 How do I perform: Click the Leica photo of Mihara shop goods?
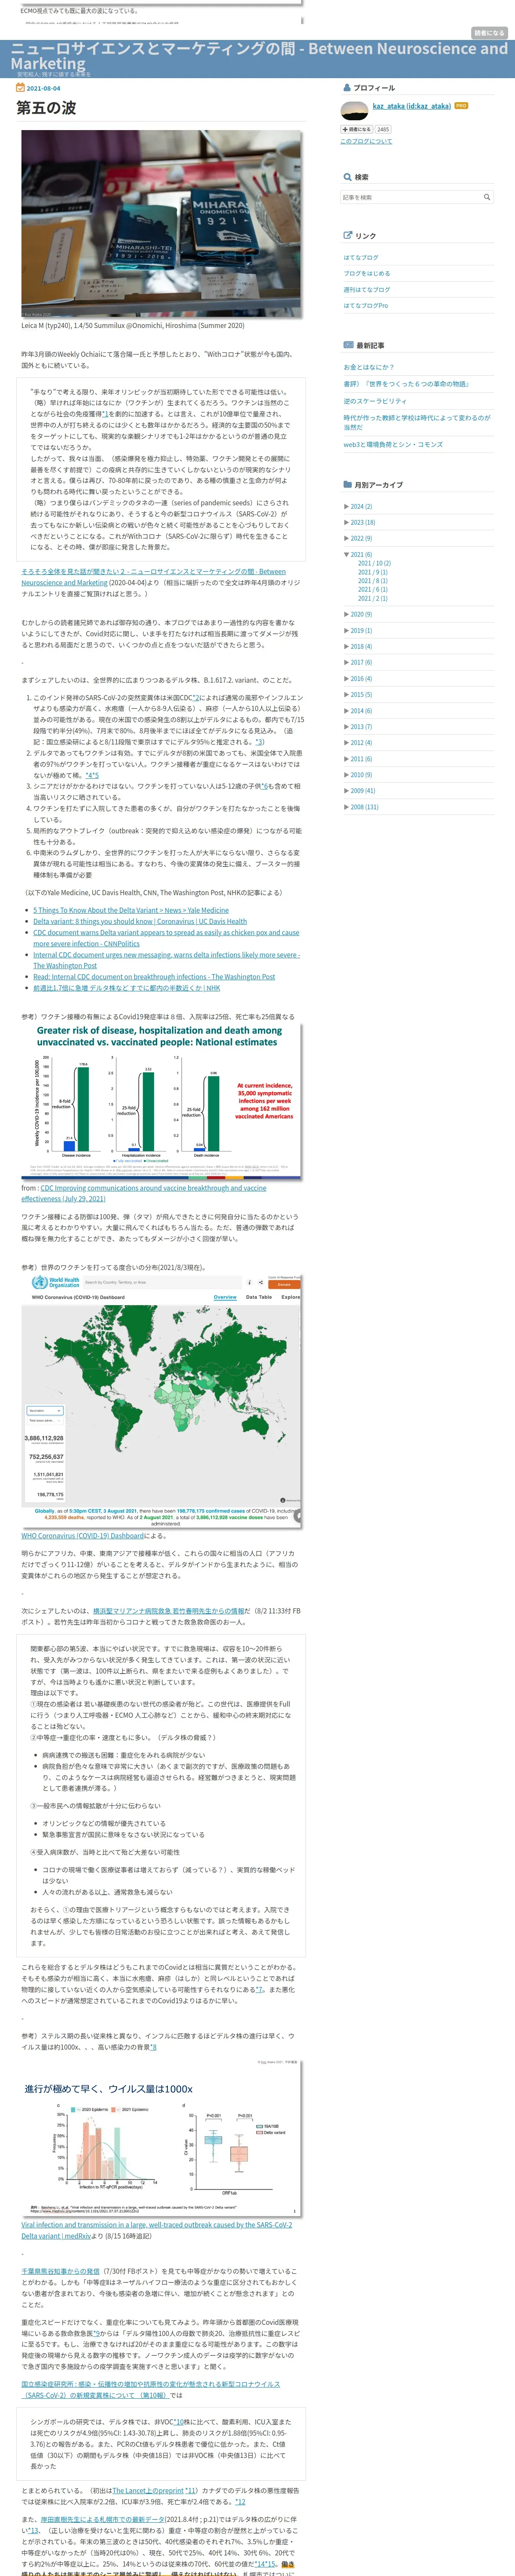(x=161, y=224)
